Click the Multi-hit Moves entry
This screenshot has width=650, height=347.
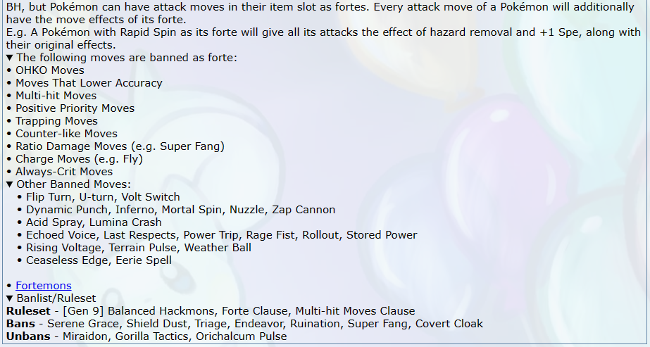(x=56, y=96)
